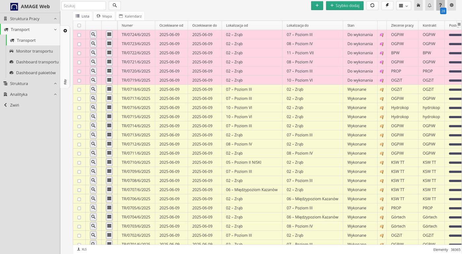Tick the checkbox for TR/0713/6/2025
Image resolution: width=462 pixels, height=254 pixels.
click(x=79, y=135)
